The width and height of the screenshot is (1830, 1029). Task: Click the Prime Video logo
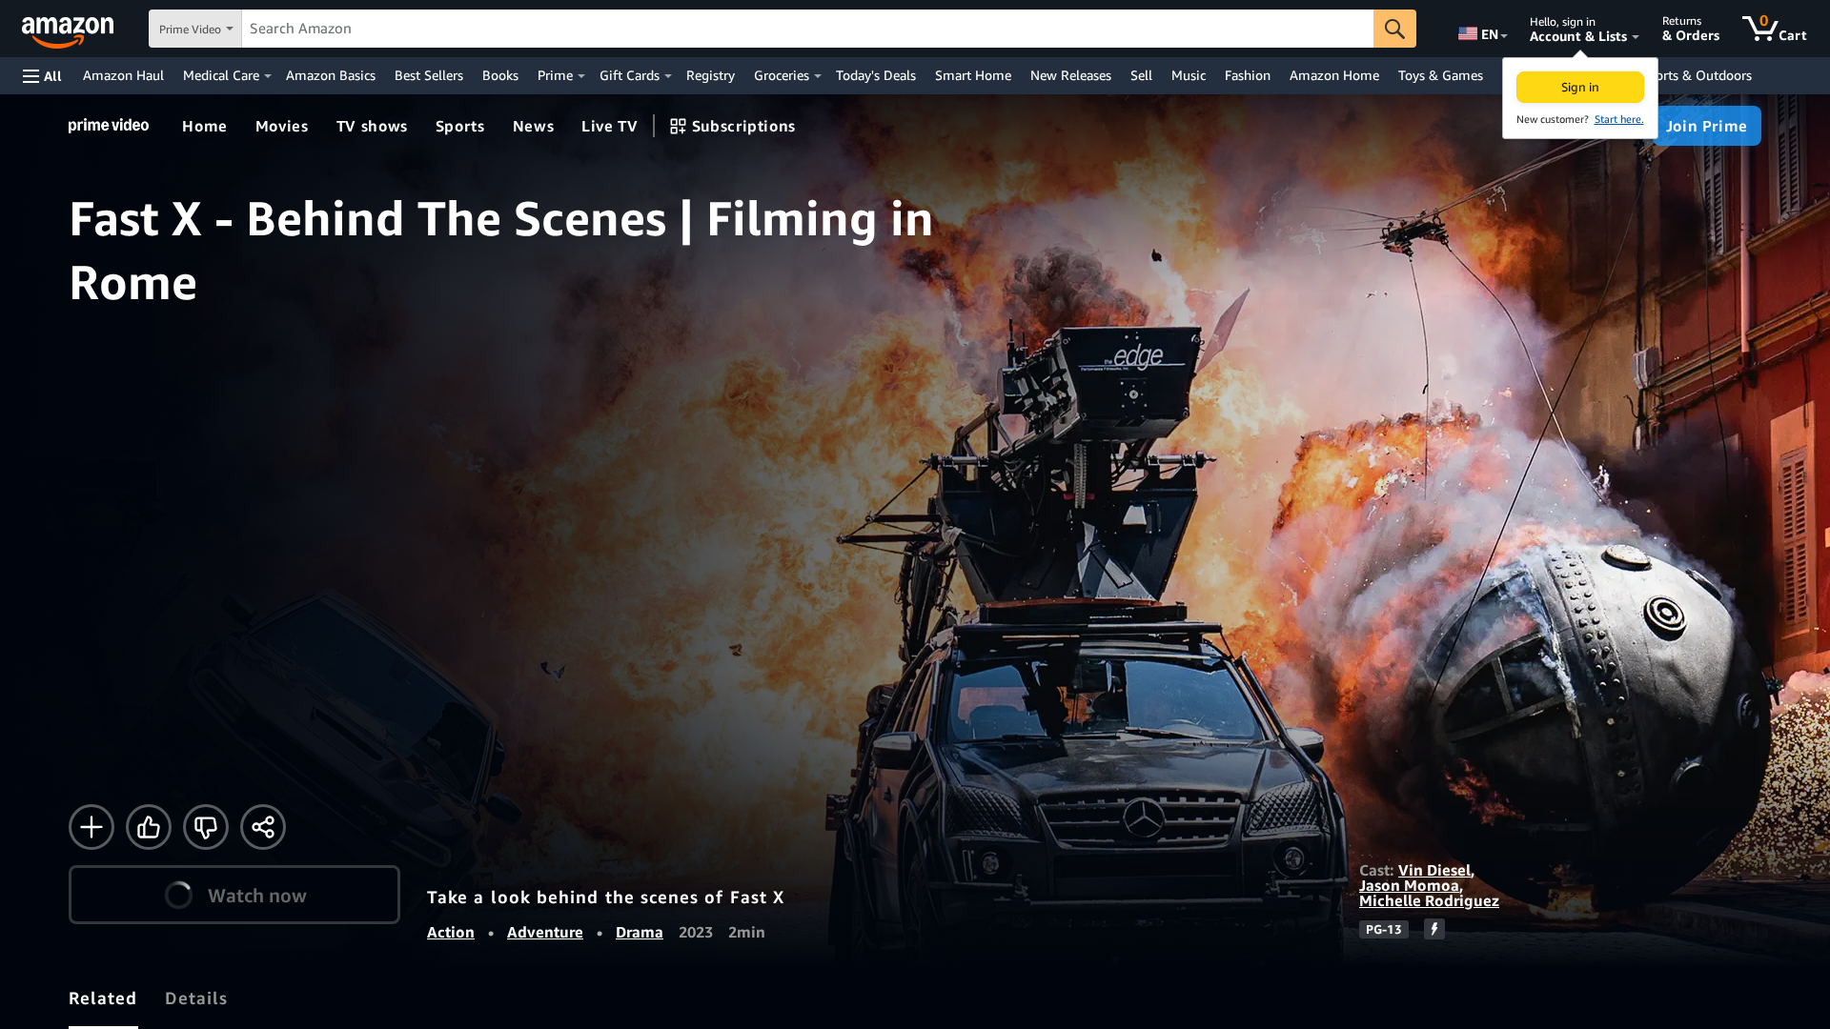109,126
